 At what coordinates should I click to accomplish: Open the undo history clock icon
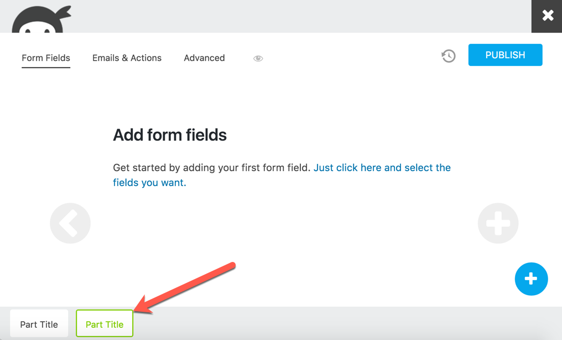pyautogui.click(x=448, y=55)
